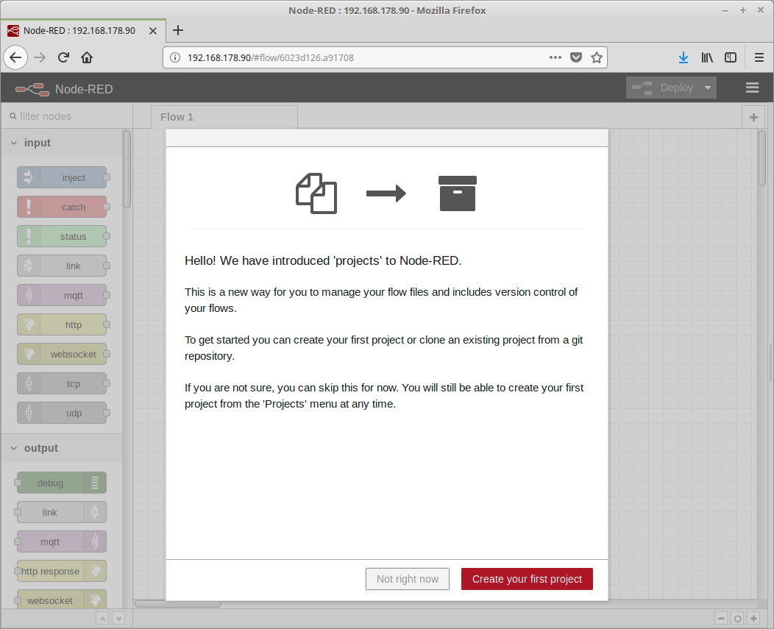The image size is (774, 629).
Task: Click the zoom in plus button on canvas
Action: click(x=753, y=619)
